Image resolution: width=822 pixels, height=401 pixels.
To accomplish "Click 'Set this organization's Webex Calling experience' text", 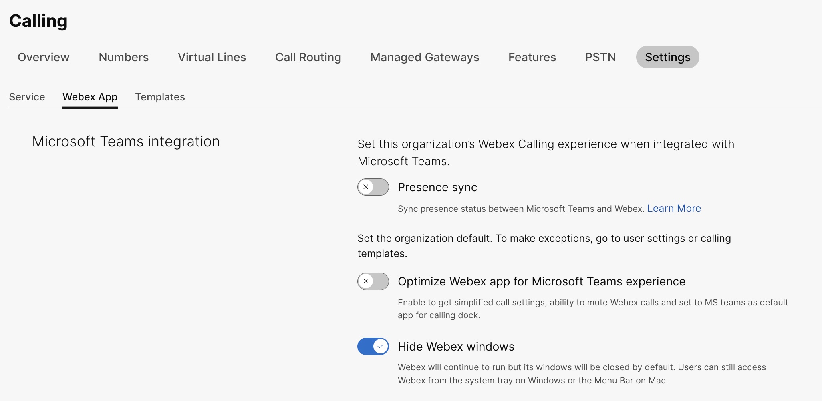I will click(x=546, y=152).
